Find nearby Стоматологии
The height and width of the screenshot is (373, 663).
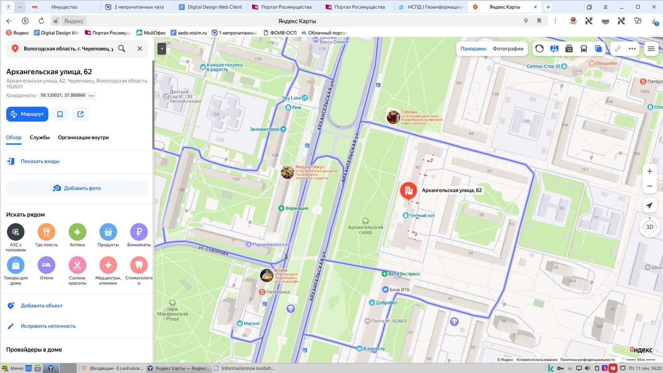coord(139,271)
